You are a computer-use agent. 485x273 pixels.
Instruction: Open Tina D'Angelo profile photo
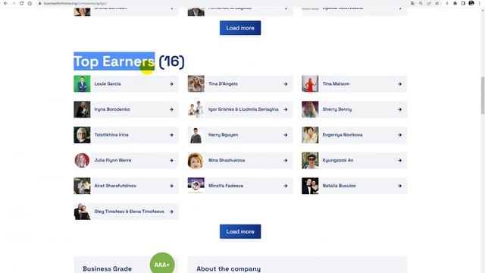coord(196,83)
